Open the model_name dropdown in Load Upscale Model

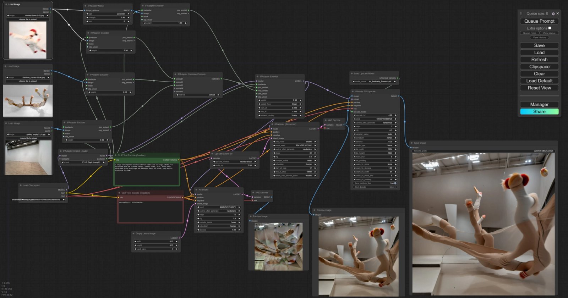(x=375, y=82)
